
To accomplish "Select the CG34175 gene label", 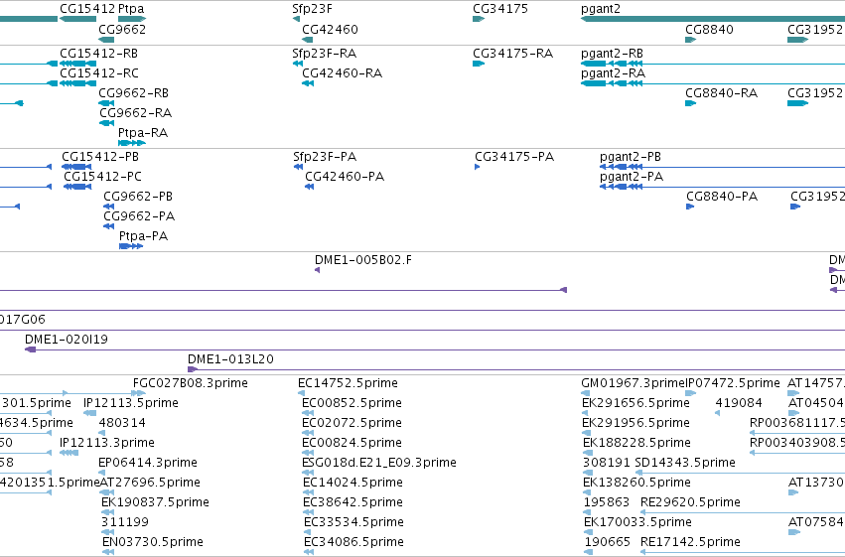I will coord(500,9).
